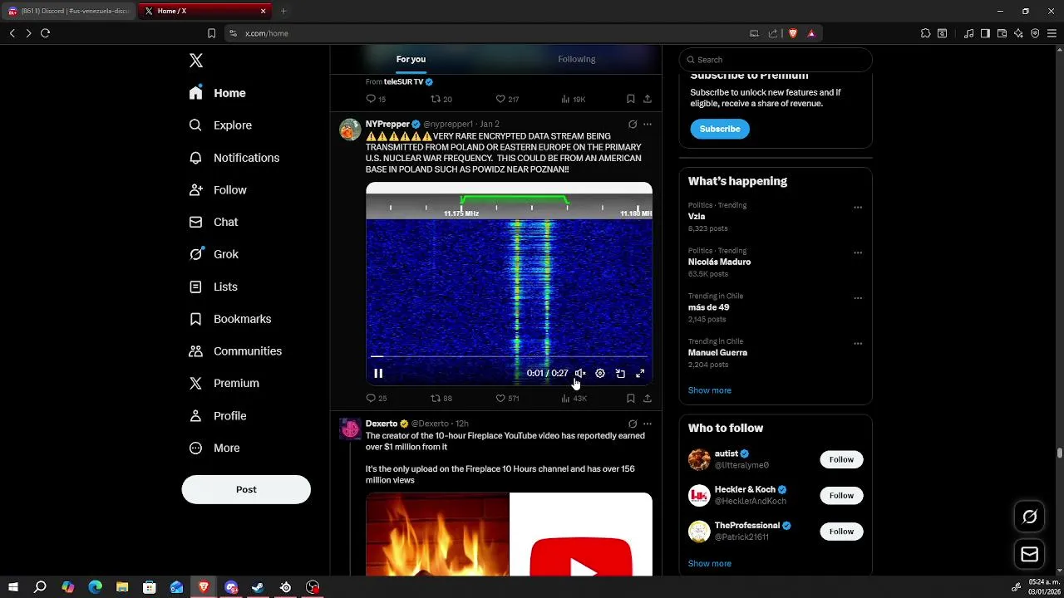The height and width of the screenshot is (598, 1064).
Task: Open Steam from the taskbar
Action: point(258,587)
